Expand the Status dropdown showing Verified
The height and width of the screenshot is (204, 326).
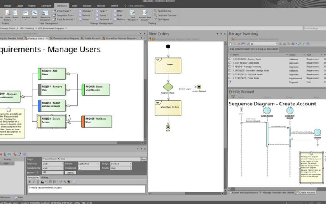tap(130, 164)
